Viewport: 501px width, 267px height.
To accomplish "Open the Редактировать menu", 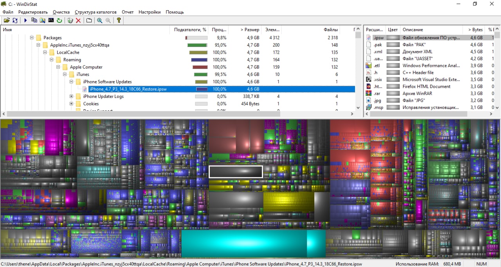I will [33, 12].
